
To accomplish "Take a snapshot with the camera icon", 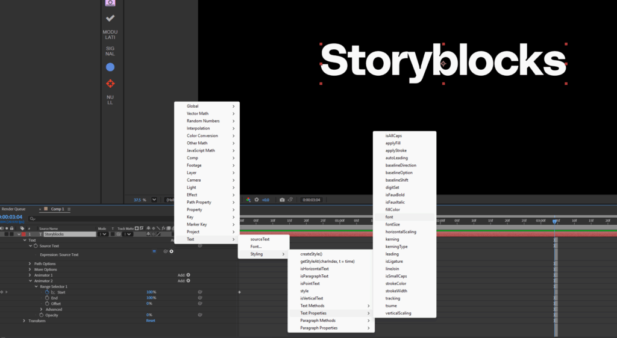I will click(282, 200).
